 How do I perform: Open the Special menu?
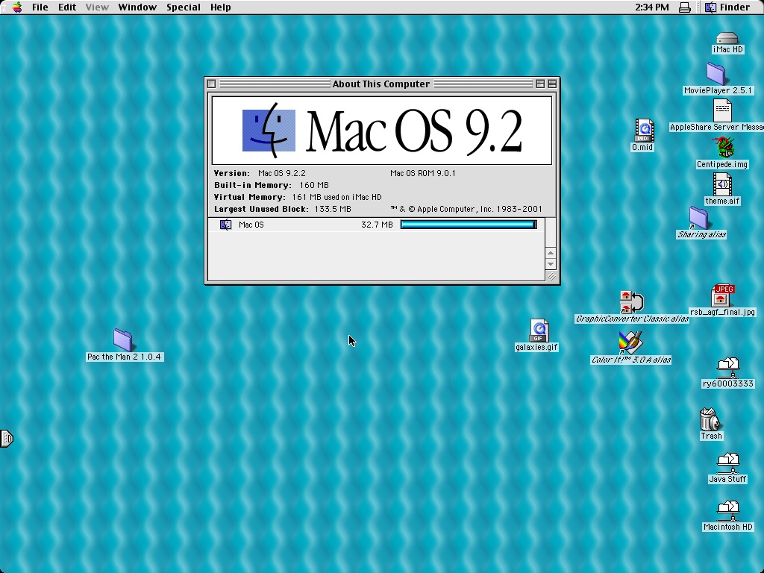click(x=184, y=7)
